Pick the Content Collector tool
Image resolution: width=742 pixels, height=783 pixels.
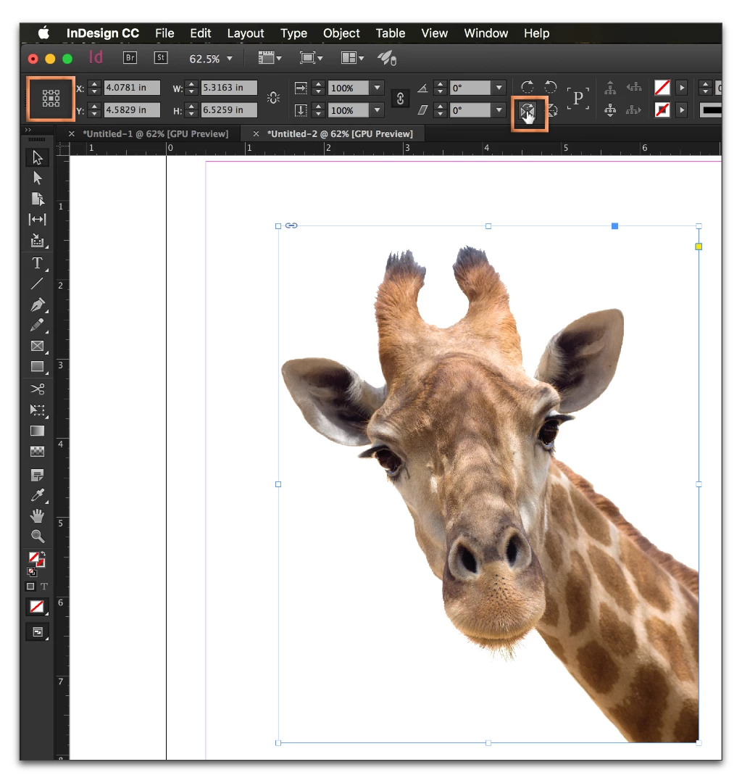click(38, 240)
